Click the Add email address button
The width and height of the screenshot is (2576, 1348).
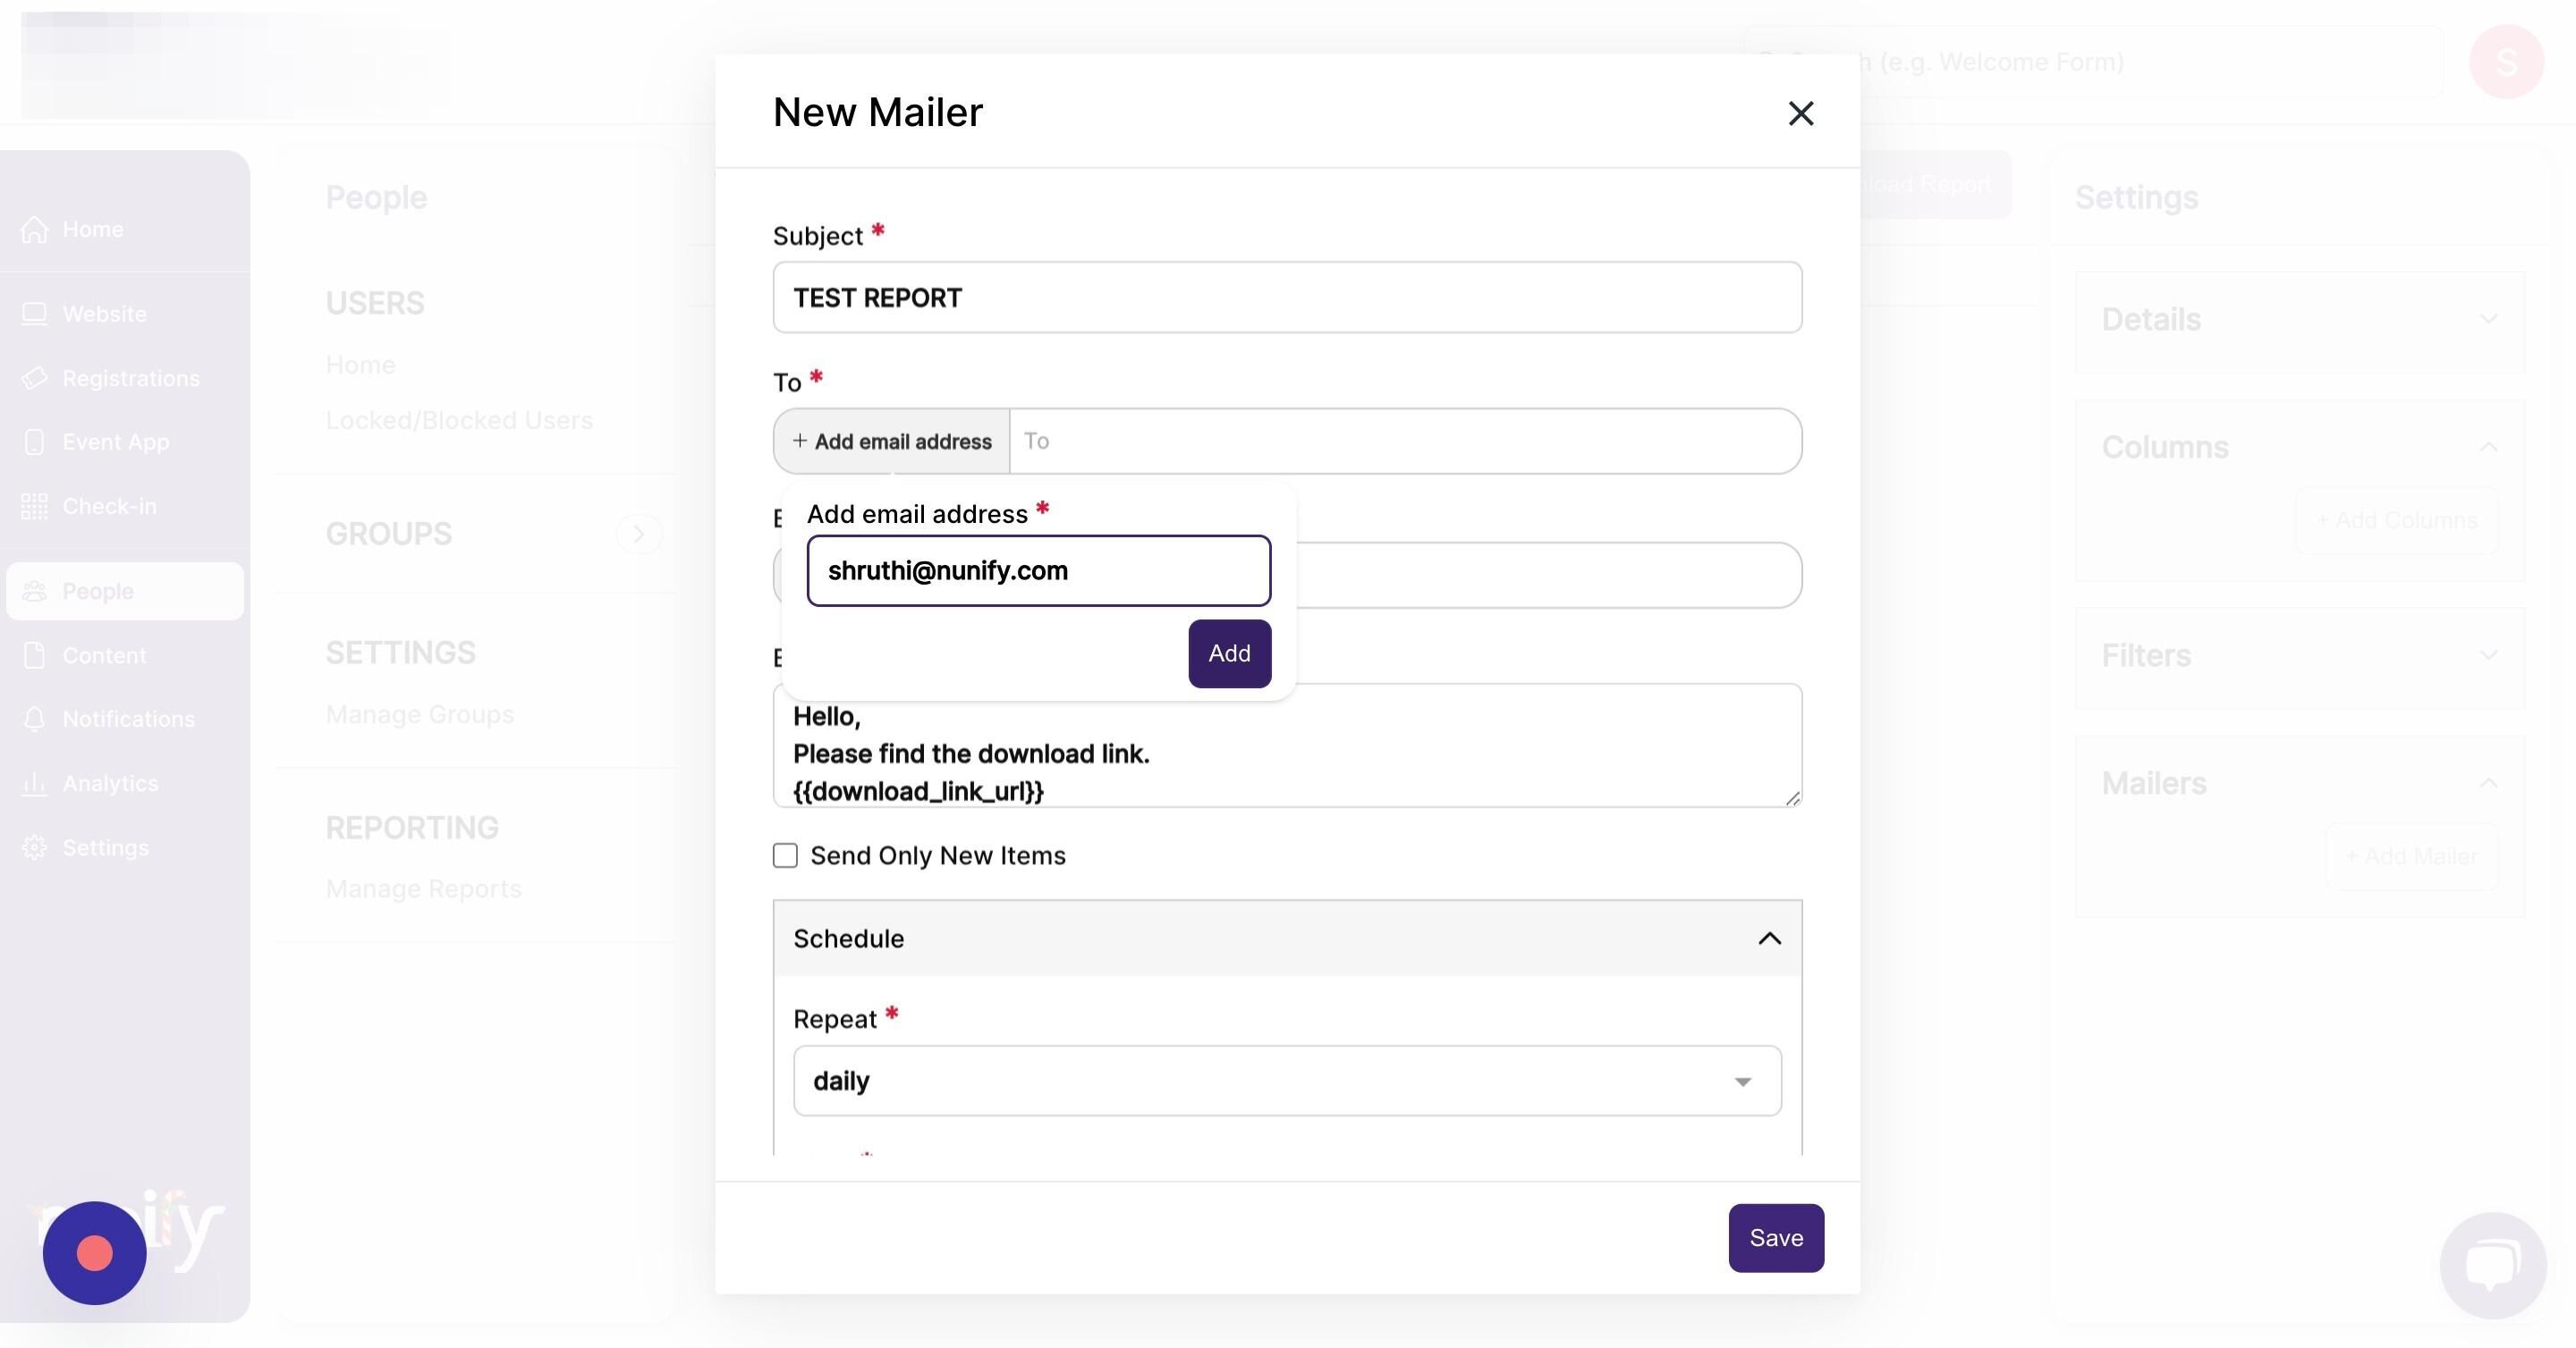tap(891, 442)
